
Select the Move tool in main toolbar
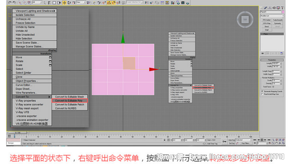(x=64, y=3)
